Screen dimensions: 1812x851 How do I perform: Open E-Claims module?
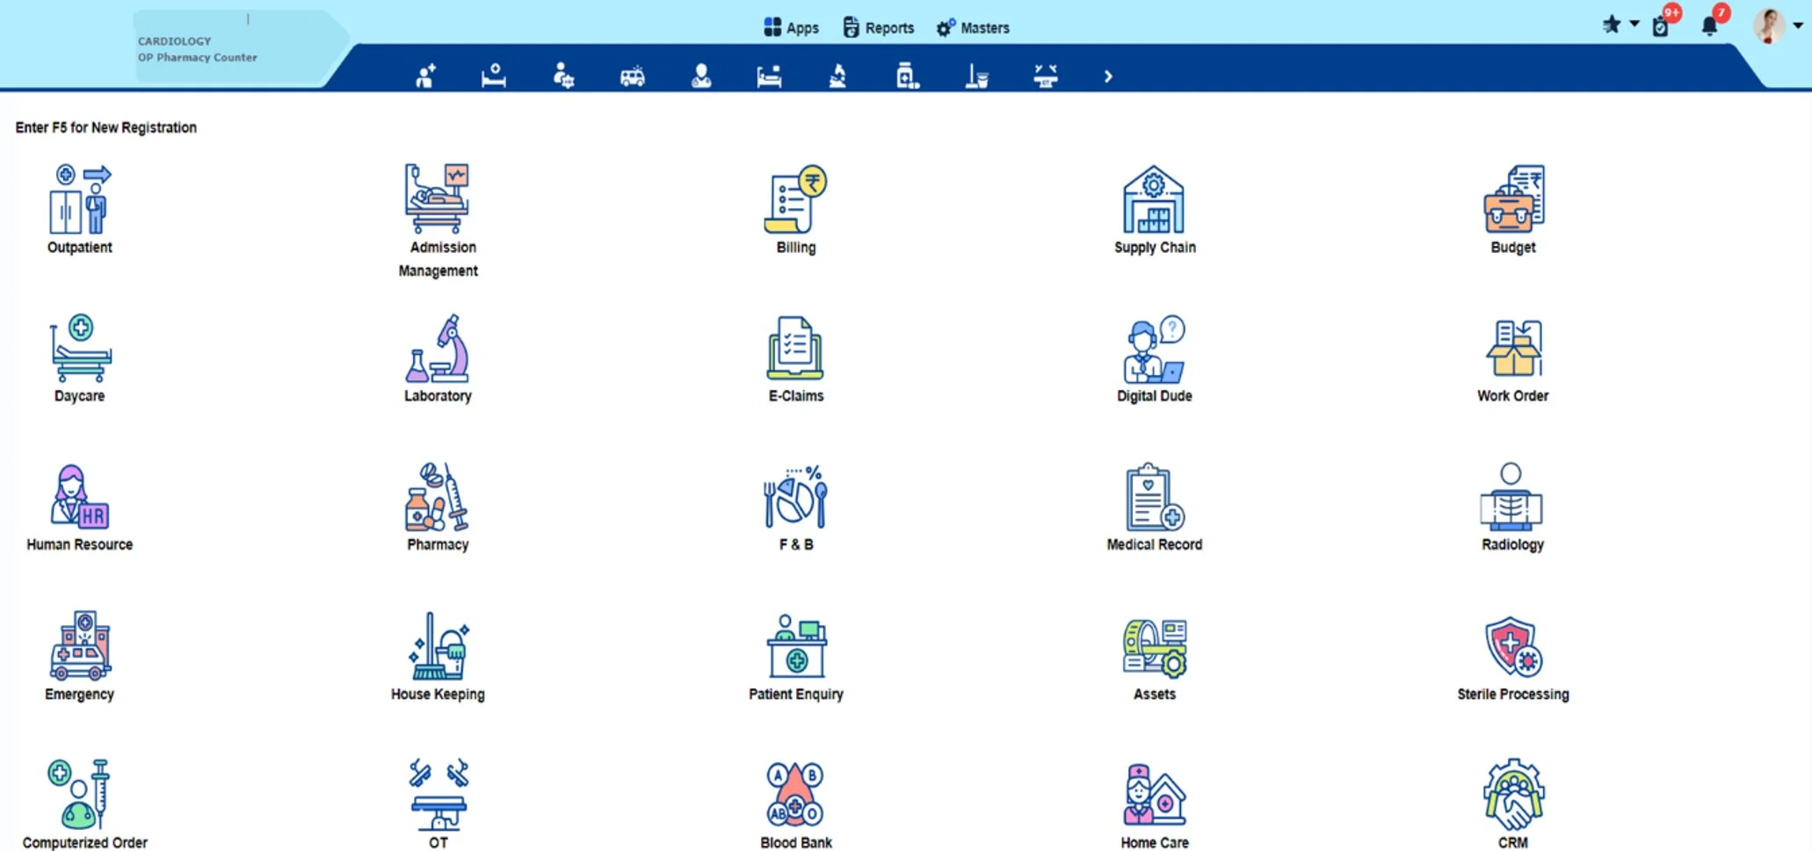(x=796, y=358)
